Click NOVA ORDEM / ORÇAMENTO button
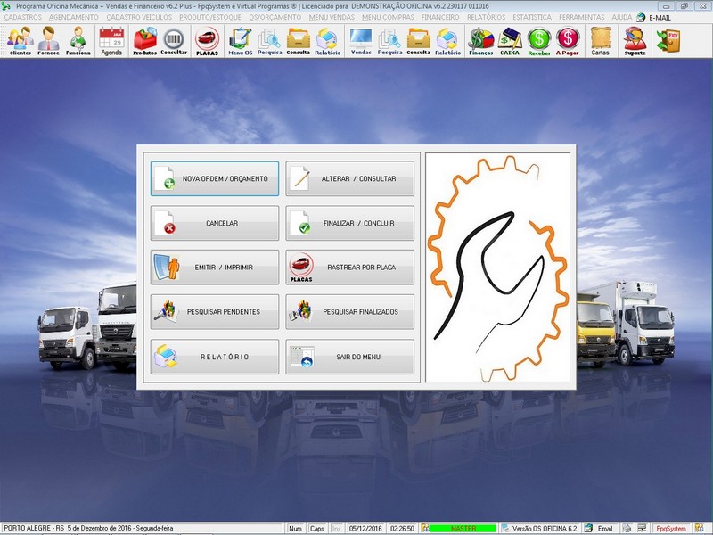 [x=215, y=178]
